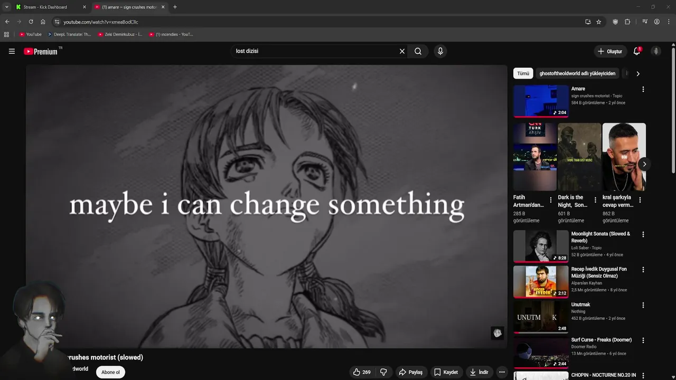Open options for Amare suggested video
676x380 pixels.
pos(643,89)
